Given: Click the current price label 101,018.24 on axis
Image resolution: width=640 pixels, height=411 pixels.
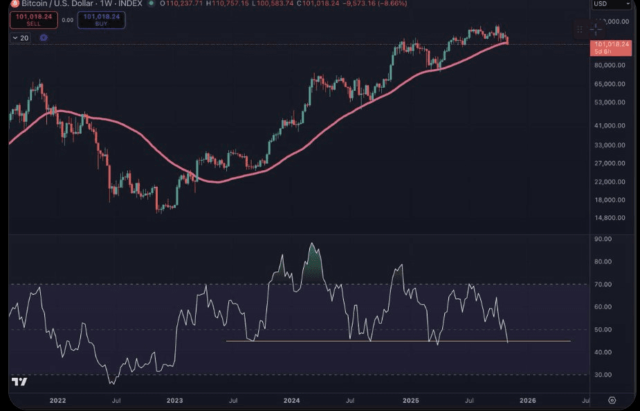Looking at the screenshot, I should pyautogui.click(x=611, y=44).
